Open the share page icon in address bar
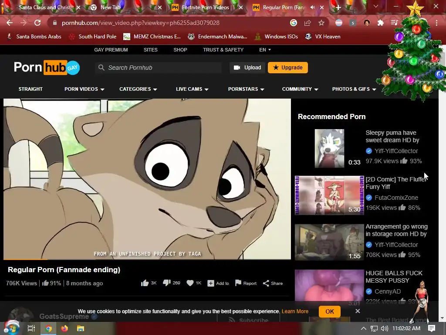The height and width of the screenshot is (335, 446). coord(307,23)
